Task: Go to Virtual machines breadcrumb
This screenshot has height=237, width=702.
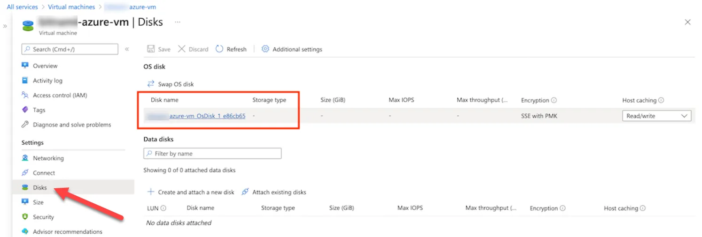Action: 71,7
